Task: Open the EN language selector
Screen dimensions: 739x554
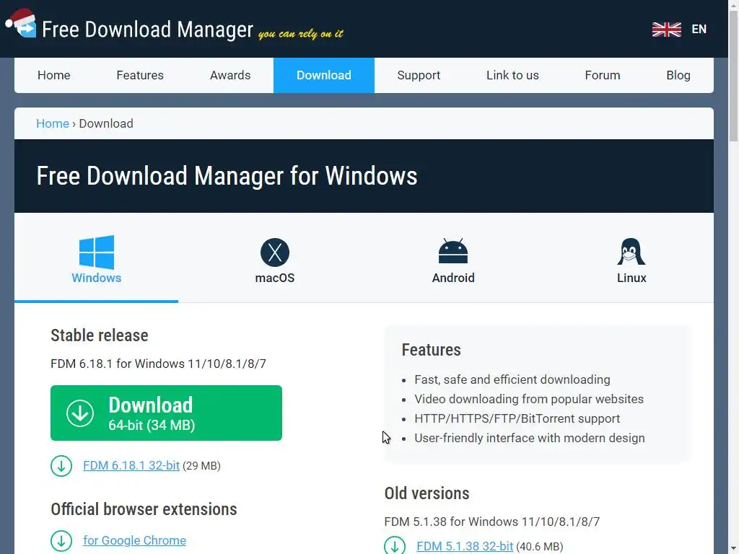Action: [699, 29]
